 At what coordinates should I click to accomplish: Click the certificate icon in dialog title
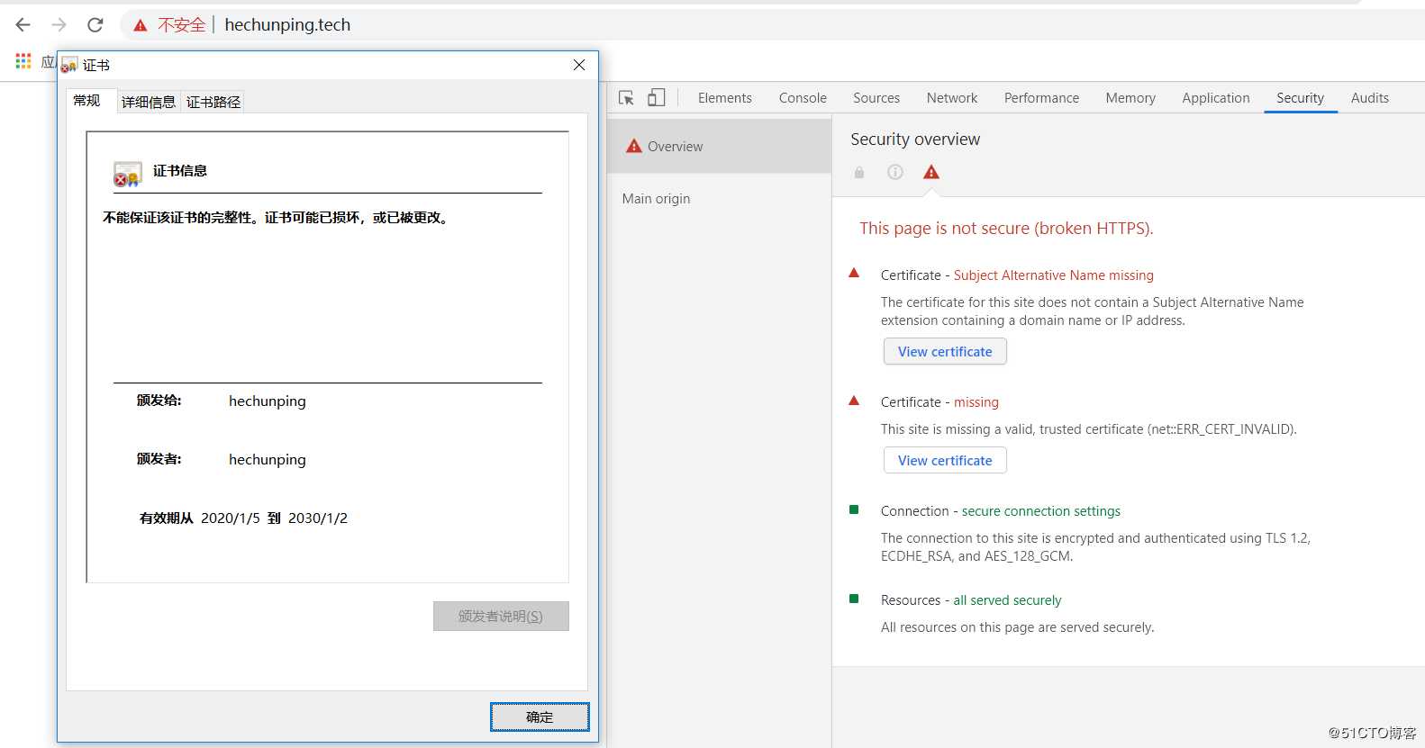click(x=69, y=65)
